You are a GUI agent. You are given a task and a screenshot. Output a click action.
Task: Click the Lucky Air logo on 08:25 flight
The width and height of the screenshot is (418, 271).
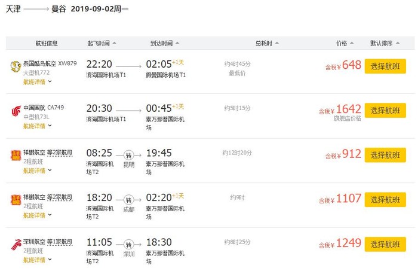coord(15,157)
